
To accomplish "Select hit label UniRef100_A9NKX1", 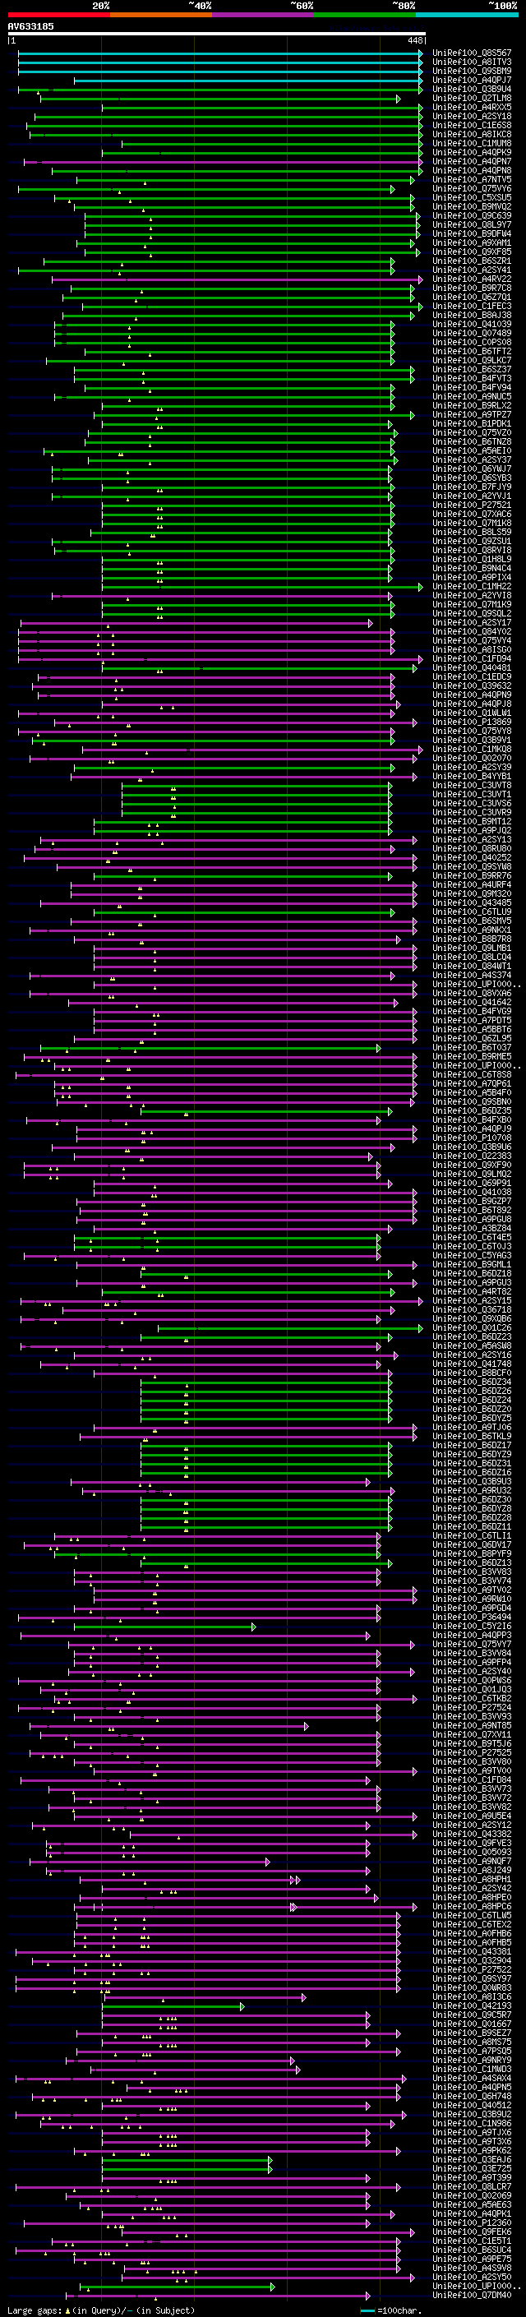I will (x=472, y=930).
